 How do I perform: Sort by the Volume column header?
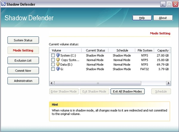click(x=66, y=50)
